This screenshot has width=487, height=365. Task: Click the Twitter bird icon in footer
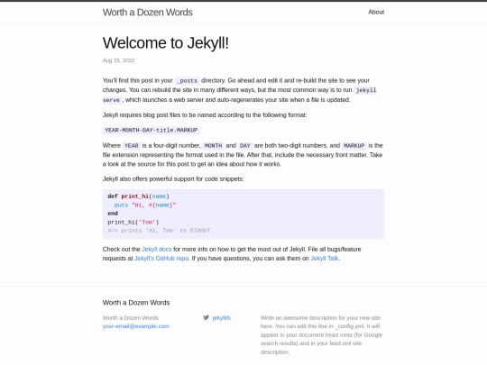[x=206, y=317]
